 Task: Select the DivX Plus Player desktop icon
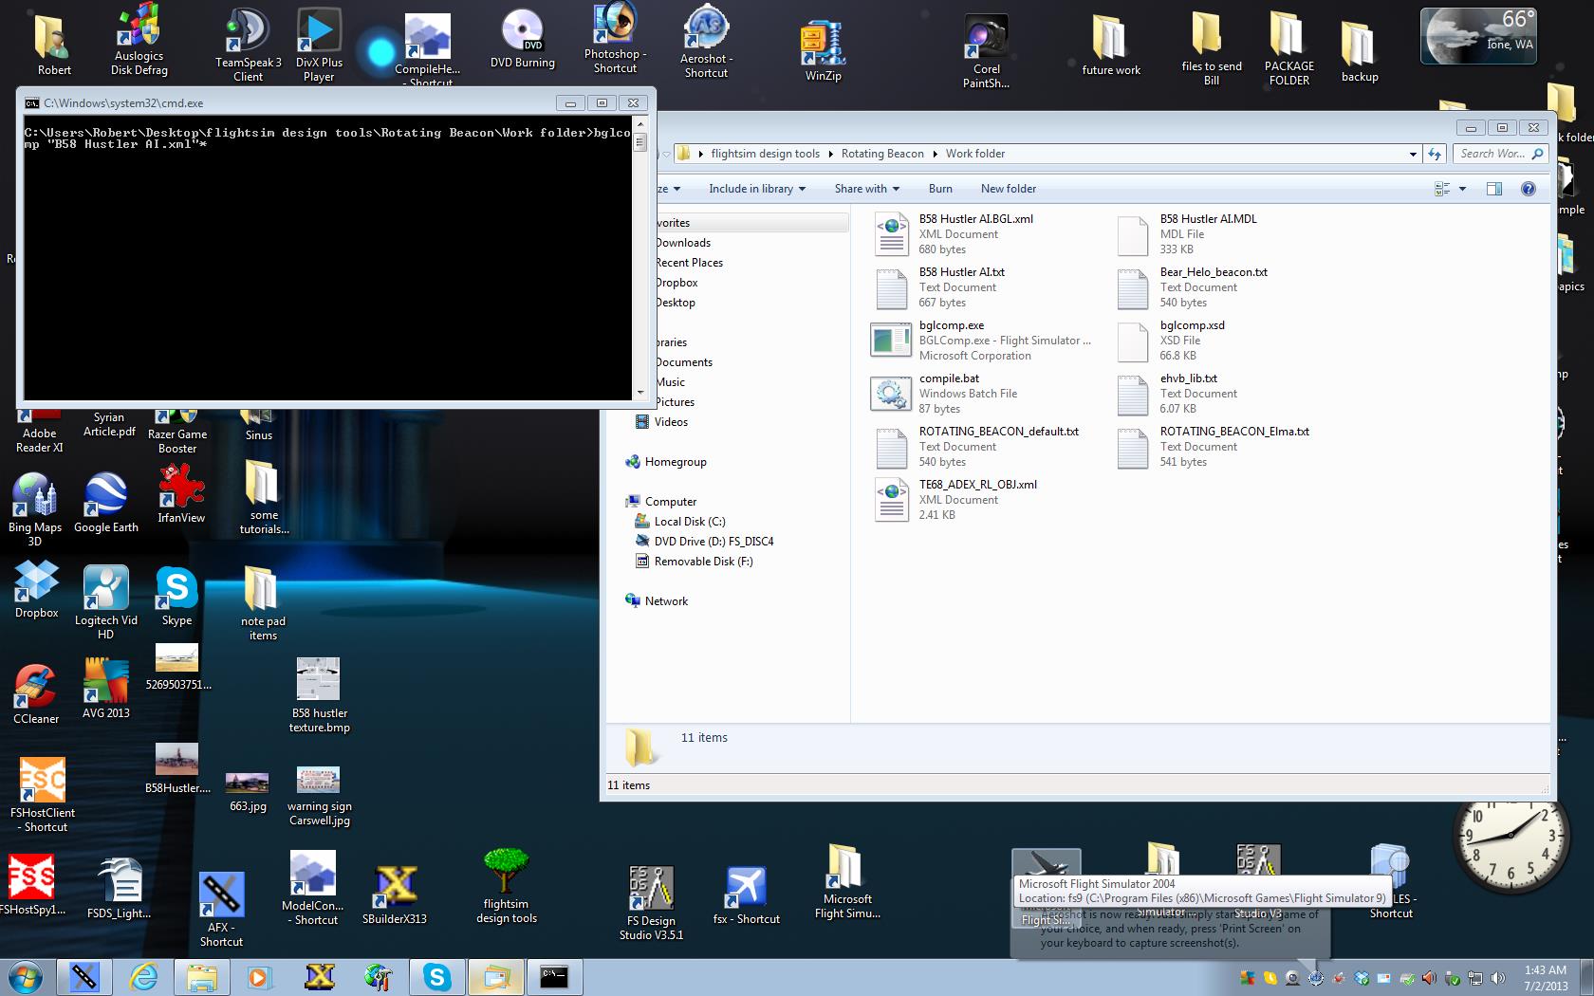tap(319, 45)
